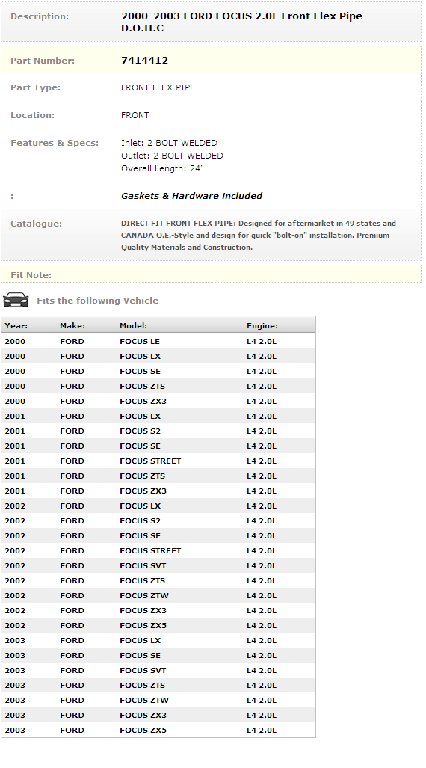Image resolution: width=426 pixels, height=768 pixels.
Task: Select the 2003 FOCUS ZX5 model cell
Action: click(x=143, y=730)
